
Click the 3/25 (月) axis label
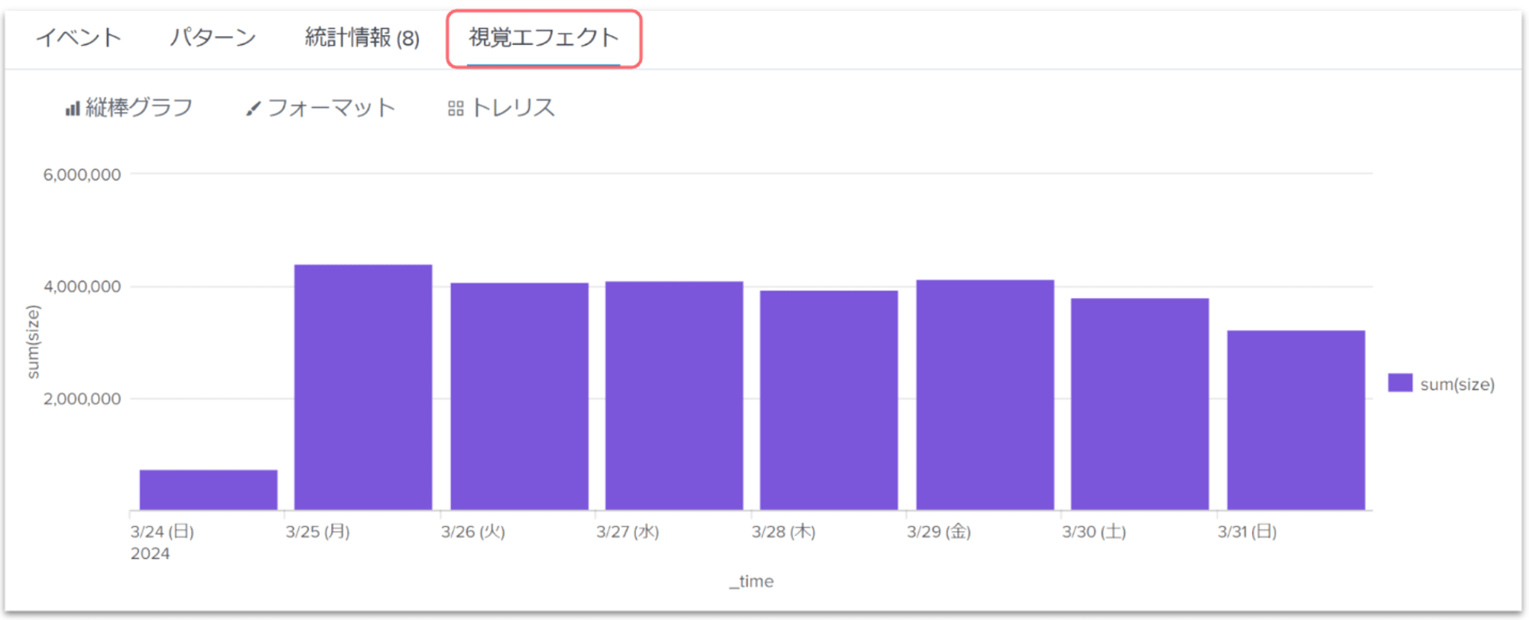click(x=318, y=531)
